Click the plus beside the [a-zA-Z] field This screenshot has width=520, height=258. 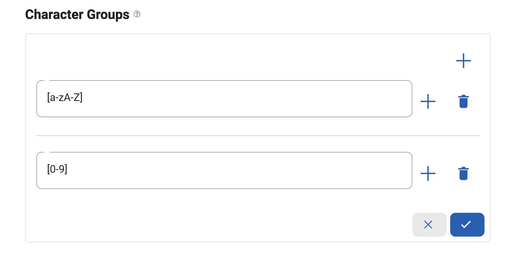point(428,101)
